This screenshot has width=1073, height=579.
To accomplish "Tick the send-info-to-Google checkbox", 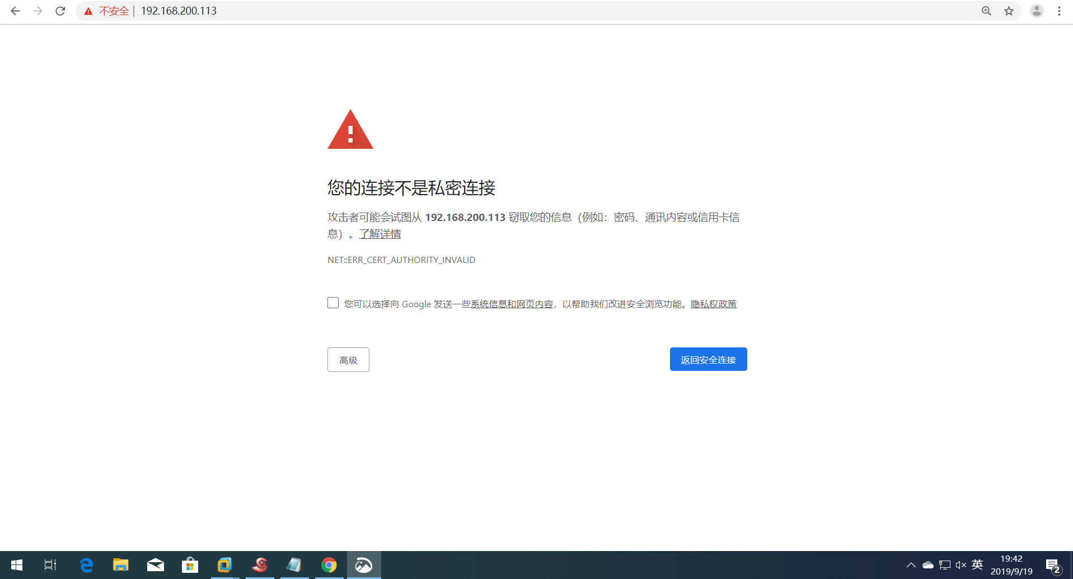I will pyautogui.click(x=333, y=303).
